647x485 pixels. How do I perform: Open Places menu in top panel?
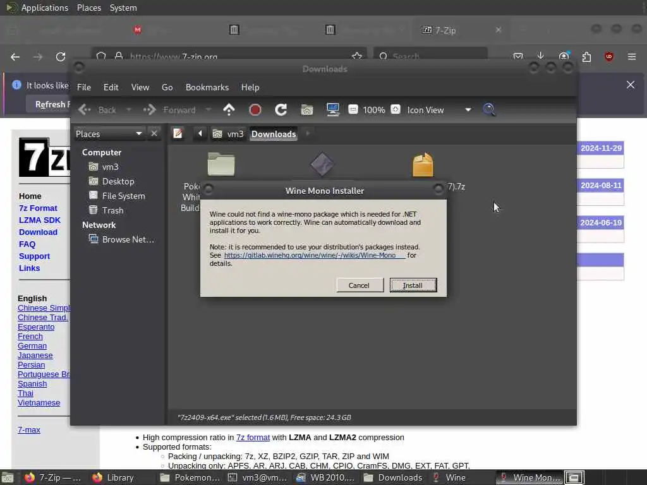pyautogui.click(x=88, y=8)
